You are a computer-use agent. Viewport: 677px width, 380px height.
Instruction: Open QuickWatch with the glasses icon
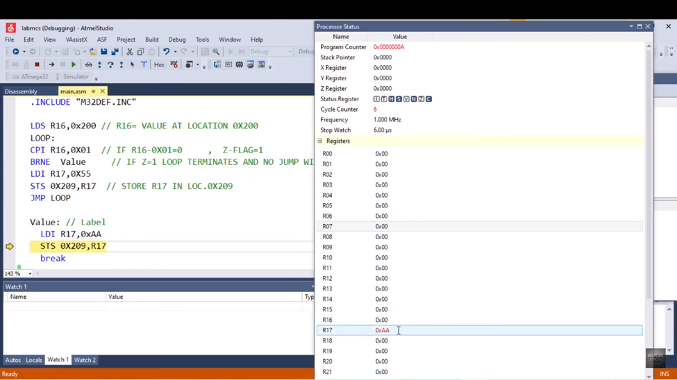click(x=88, y=64)
